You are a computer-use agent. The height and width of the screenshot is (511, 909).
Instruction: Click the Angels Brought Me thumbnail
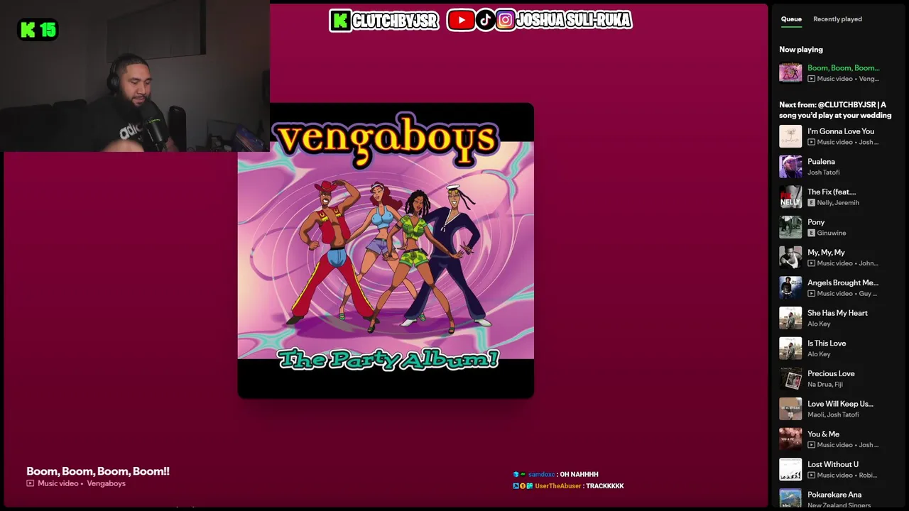click(x=790, y=287)
